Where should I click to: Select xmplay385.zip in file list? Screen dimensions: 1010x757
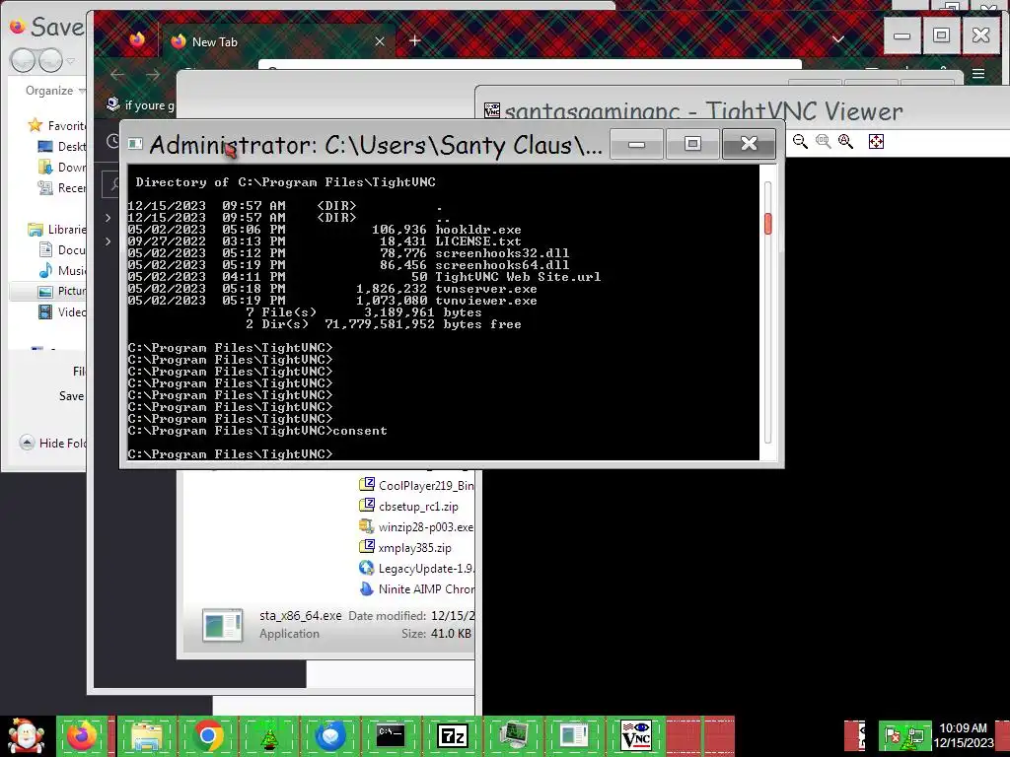(405, 547)
